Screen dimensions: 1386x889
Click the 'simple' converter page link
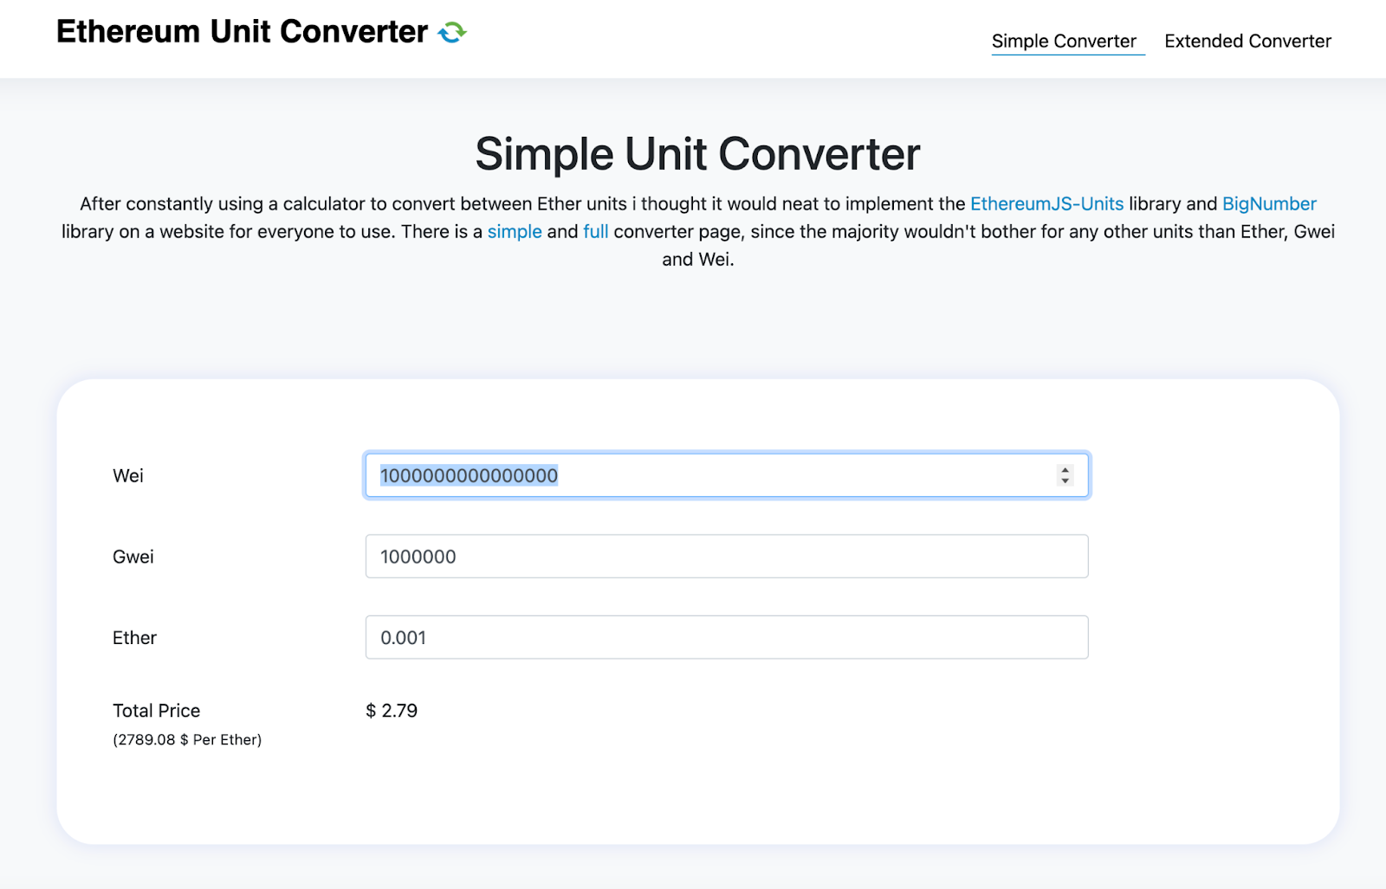click(x=515, y=231)
